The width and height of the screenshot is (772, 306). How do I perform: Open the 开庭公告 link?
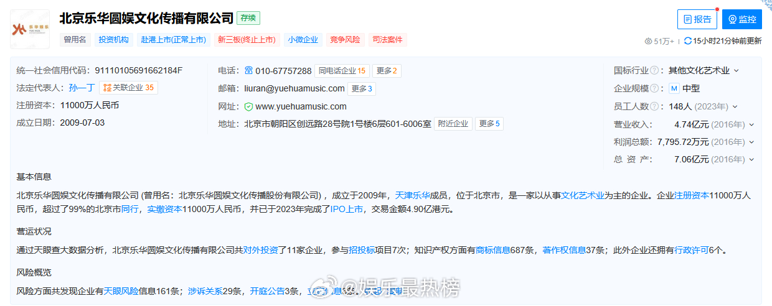pos(267,291)
